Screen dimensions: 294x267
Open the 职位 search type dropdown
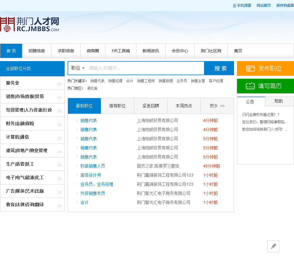[x=78, y=68]
